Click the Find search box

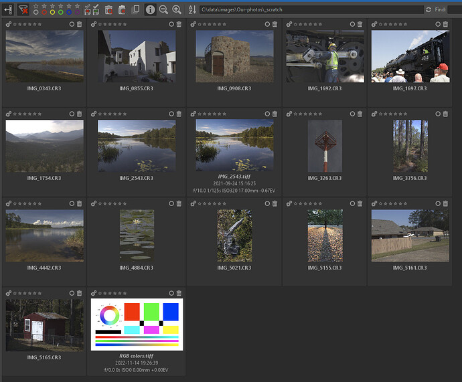coord(455,9)
